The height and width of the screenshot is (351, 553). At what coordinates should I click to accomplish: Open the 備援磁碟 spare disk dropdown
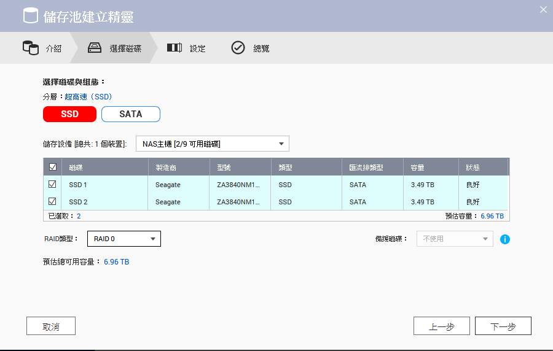[x=455, y=239]
